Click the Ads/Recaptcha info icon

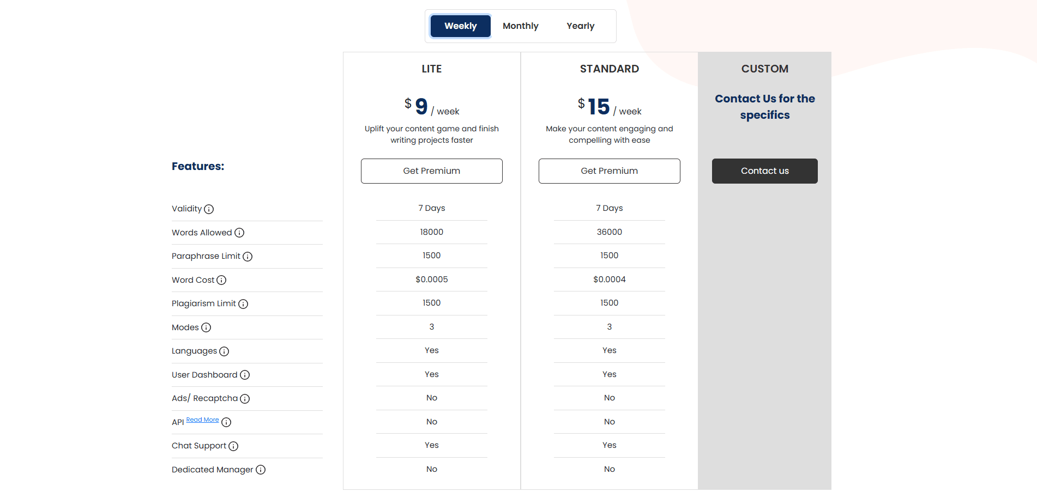pos(245,399)
